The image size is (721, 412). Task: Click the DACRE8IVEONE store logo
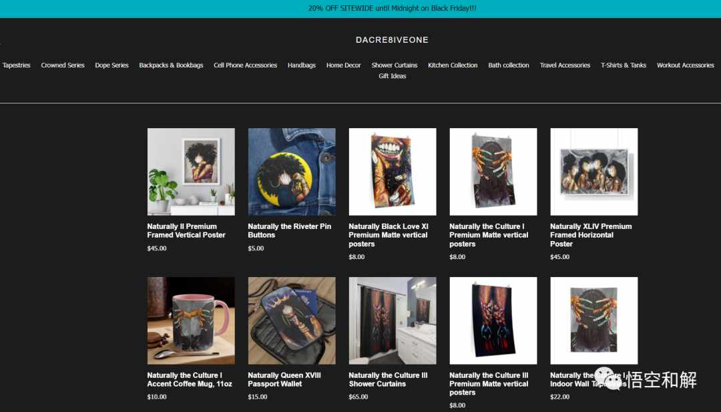pos(393,40)
